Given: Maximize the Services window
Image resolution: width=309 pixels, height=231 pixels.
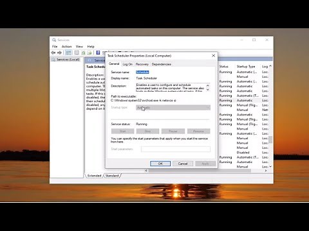Looking at the screenshot, I should (x=254, y=40).
